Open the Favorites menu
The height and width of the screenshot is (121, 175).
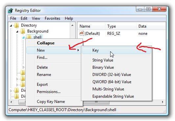point(52,18)
